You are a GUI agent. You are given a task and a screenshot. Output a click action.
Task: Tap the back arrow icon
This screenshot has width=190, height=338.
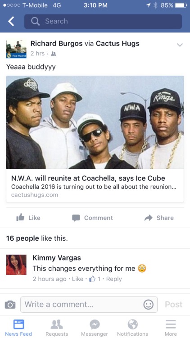coord(11,21)
